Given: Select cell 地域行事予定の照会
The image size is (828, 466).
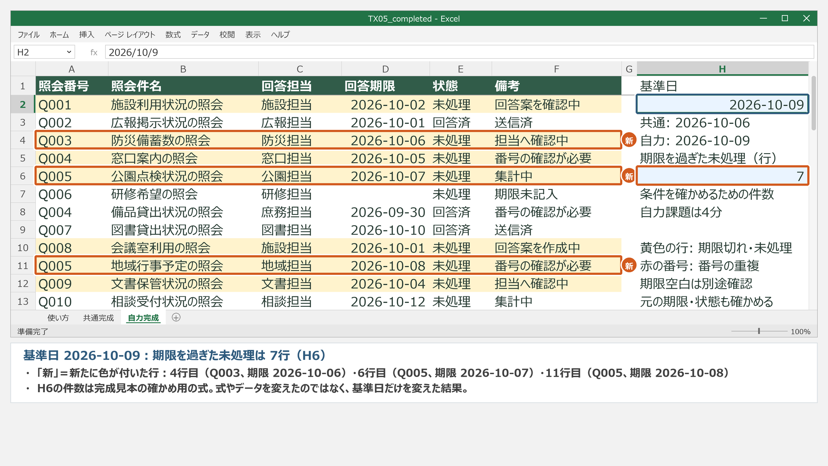Looking at the screenshot, I should click(183, 266).
